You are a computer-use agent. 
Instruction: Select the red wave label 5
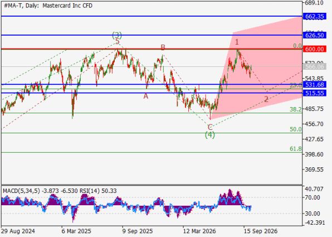coord(118,41)
